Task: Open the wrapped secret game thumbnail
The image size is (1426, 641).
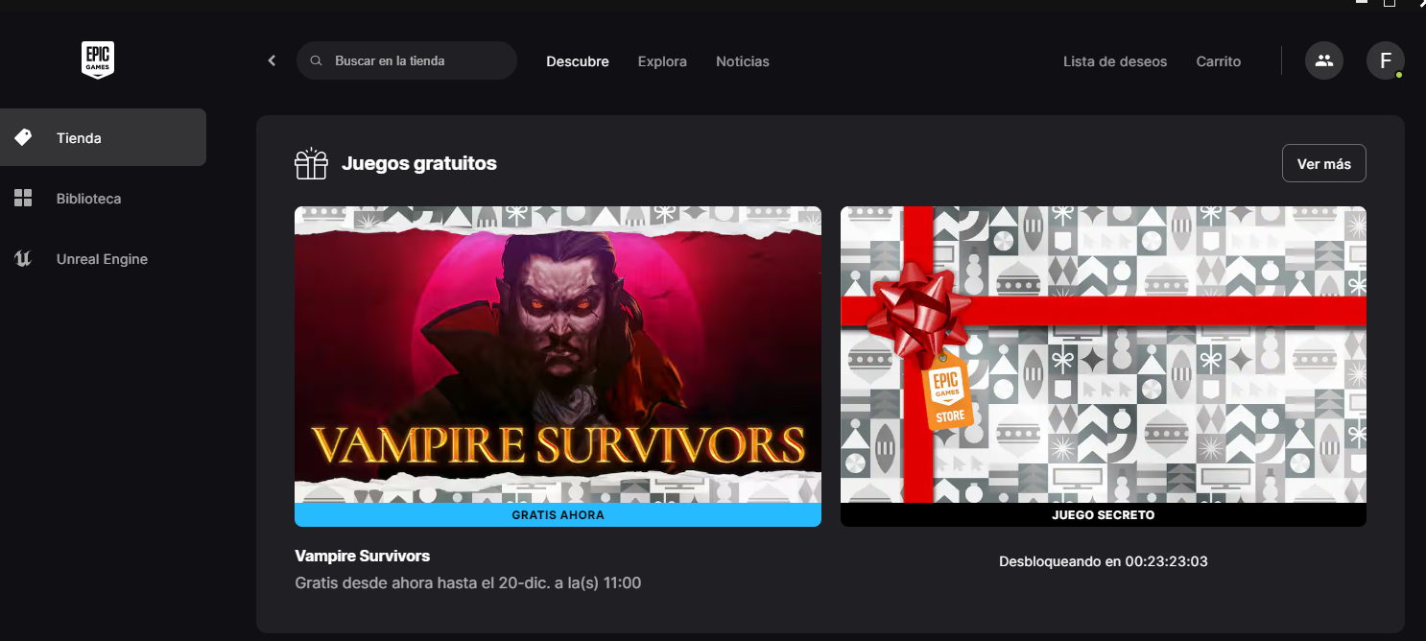Action: coord(1104,354)
